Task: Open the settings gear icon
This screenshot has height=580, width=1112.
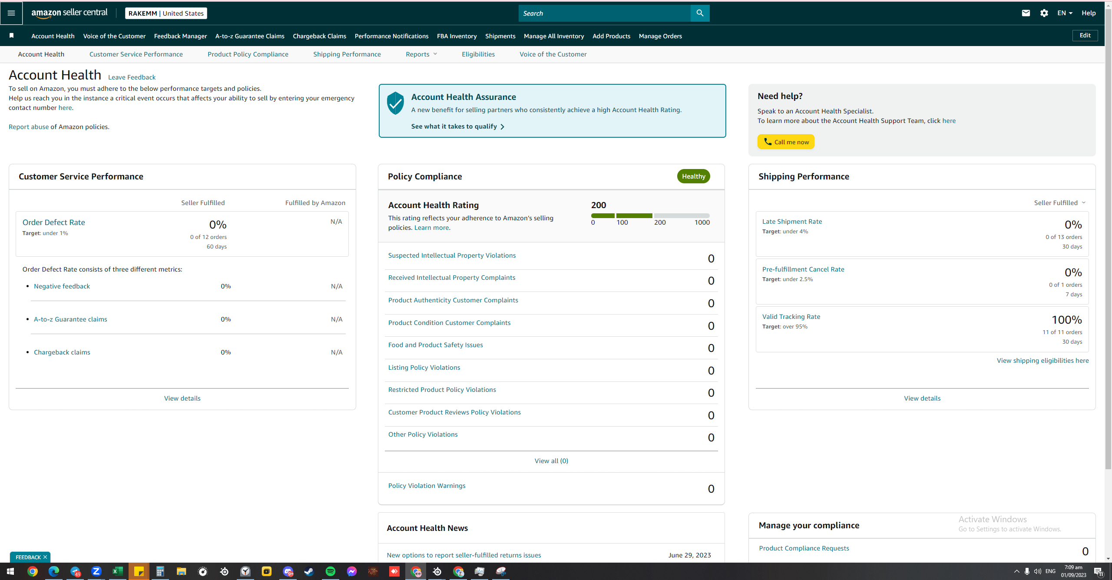Action: (1044, 13)
